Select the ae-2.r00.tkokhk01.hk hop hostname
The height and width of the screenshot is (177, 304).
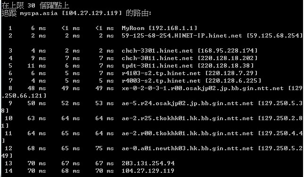188,133
